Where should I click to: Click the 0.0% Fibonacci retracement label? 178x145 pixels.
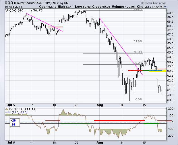pos(139,100)
